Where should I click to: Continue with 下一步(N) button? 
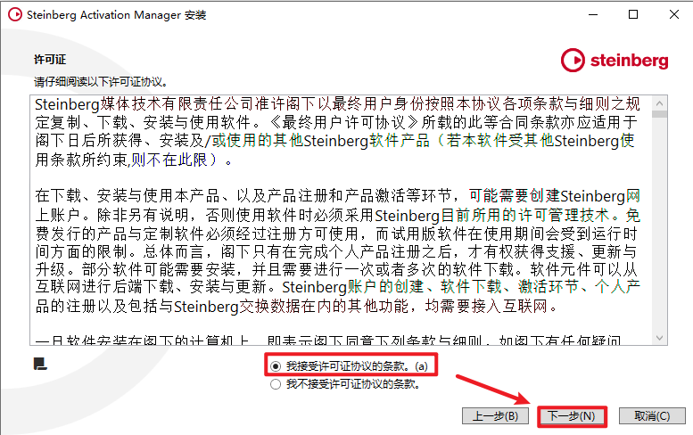(572, 416)
